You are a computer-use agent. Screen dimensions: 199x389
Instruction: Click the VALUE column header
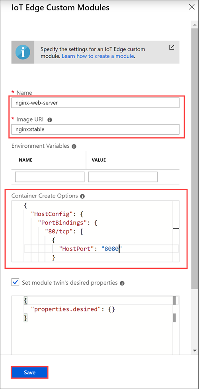click(x=99, y=160)
